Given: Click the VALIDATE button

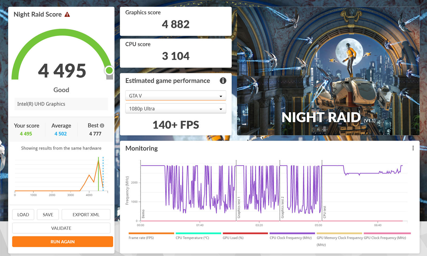Looking at the screenshot, I should point(61,228).
